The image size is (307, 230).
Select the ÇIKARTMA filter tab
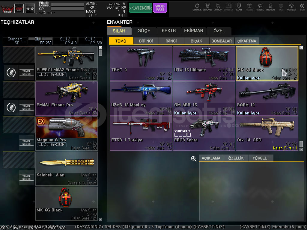tap(247, 41)
